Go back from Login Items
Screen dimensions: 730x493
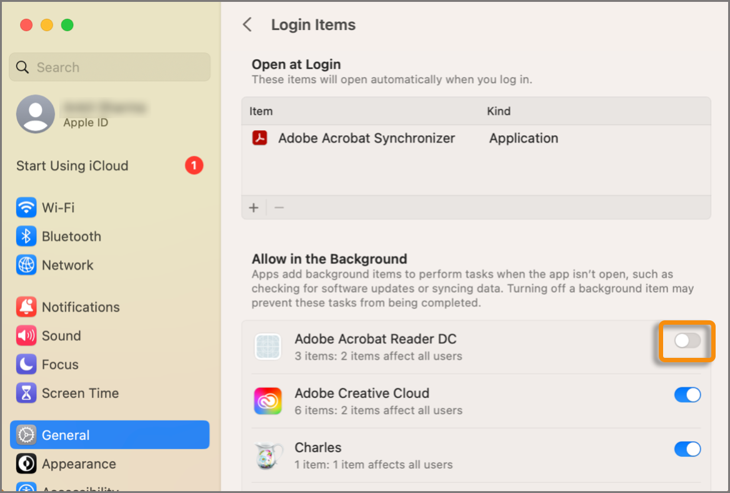(x=247, y=24)
